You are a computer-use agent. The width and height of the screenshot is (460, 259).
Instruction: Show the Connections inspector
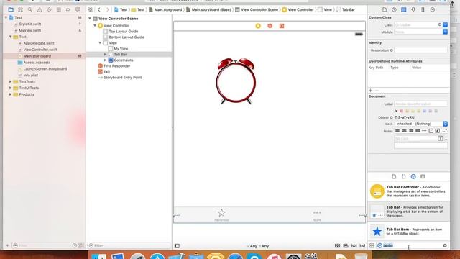433,9
